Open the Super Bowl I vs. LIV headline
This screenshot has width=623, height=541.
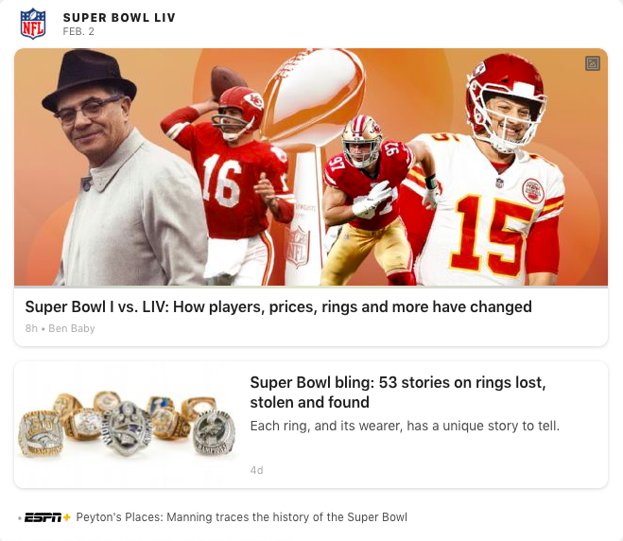pyautogui.click(x=278, y=306)
